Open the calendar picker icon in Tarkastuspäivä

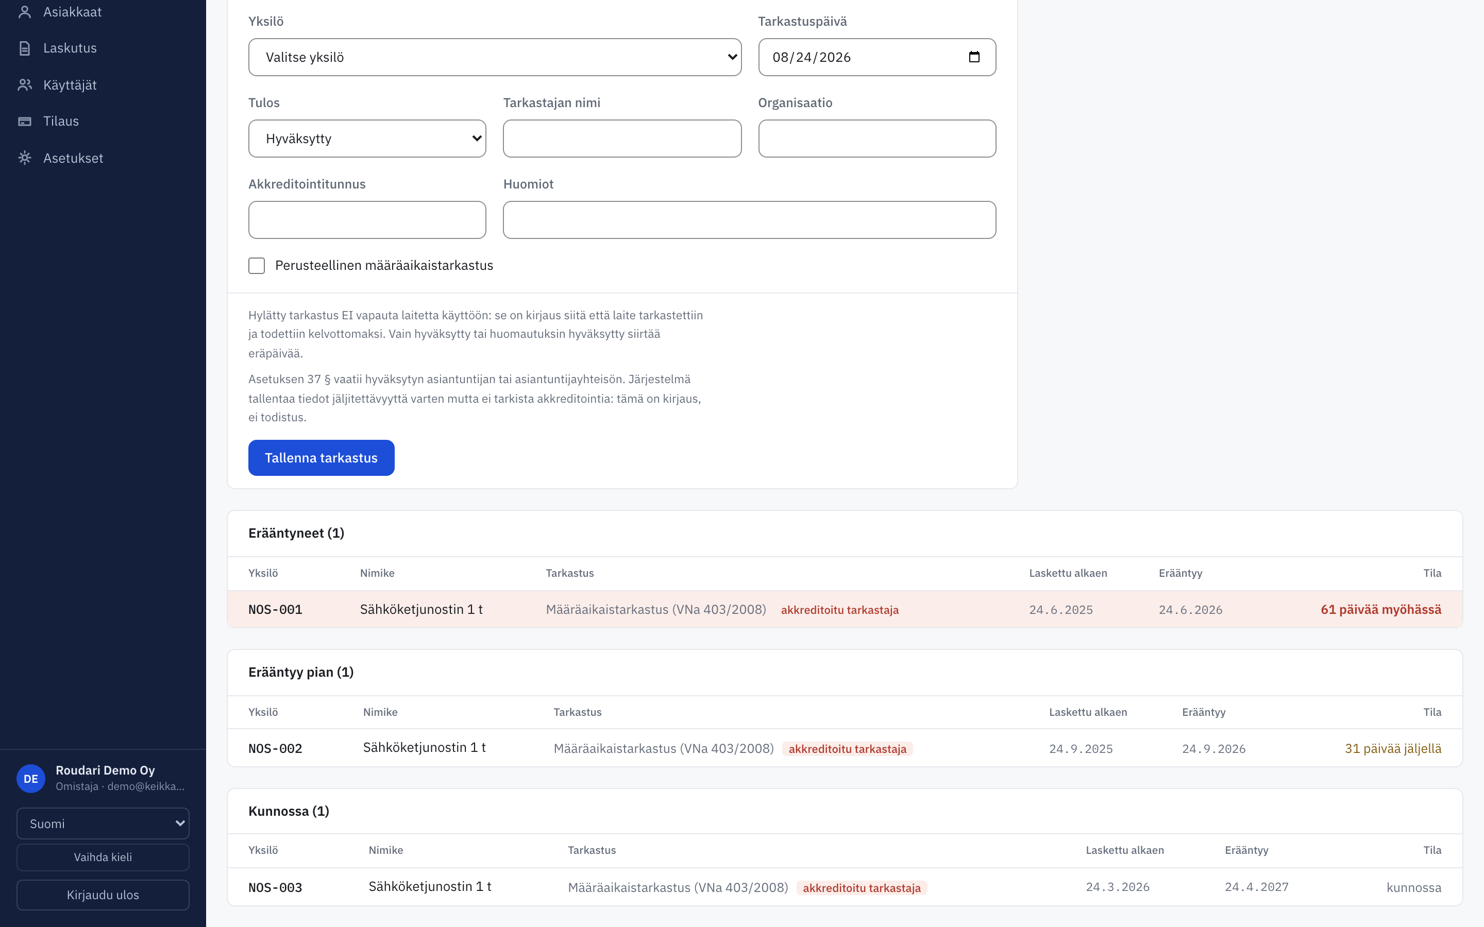pyautogui.click(x=974, y=57)
